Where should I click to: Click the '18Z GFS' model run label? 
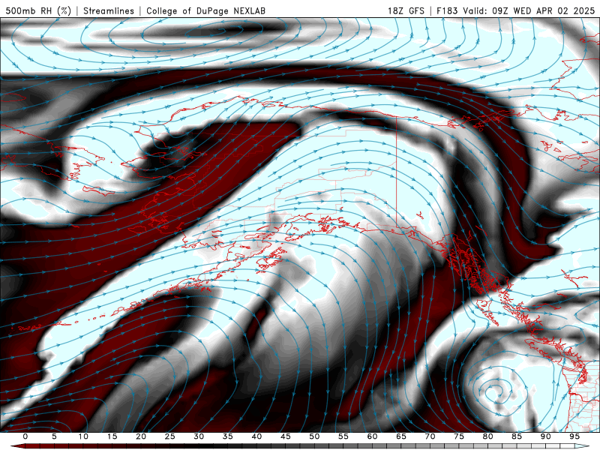coord(406,10)
